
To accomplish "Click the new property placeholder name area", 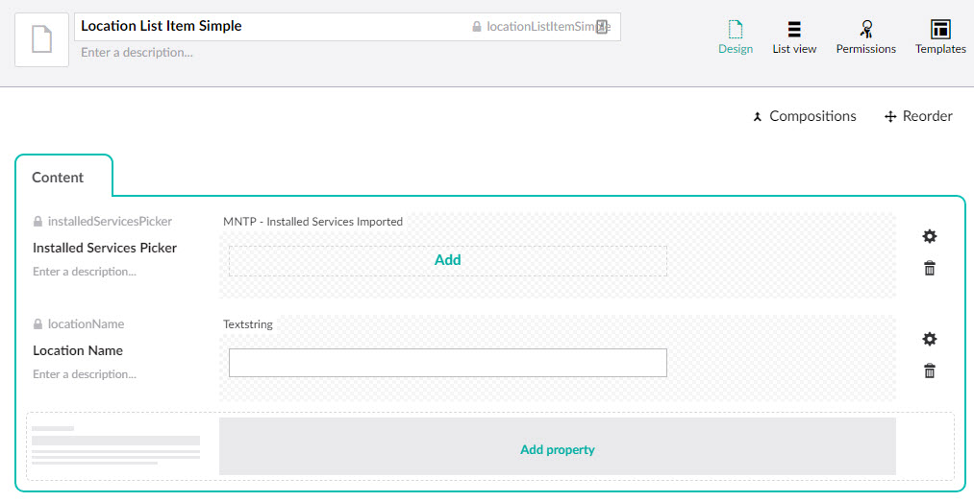I will pyautogui.click(x=116, y=441).
